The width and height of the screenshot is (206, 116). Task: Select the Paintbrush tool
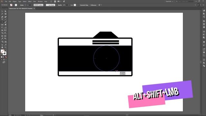pyautogui.click(x=5, y=22)
